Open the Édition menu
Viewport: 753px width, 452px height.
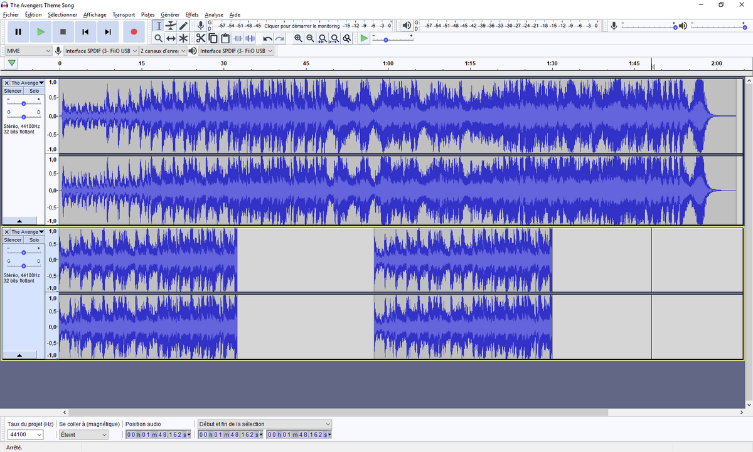click(33, 14)
